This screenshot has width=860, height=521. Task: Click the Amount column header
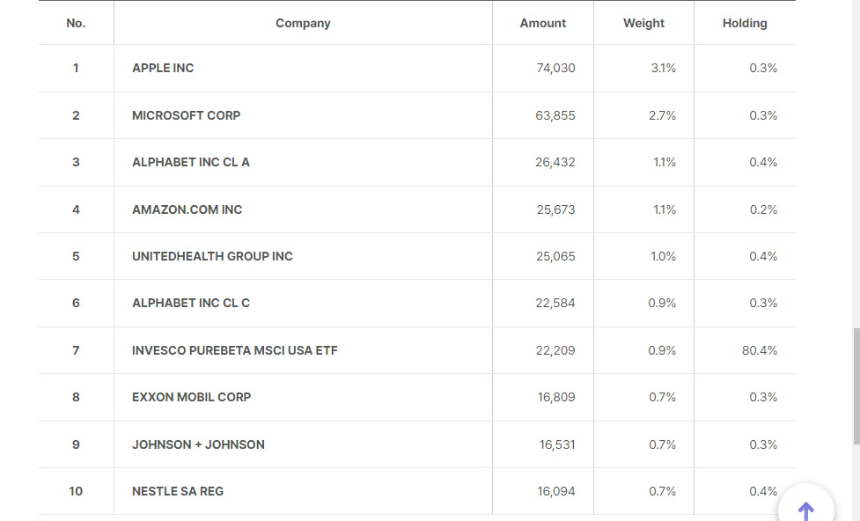coord(543,24)
